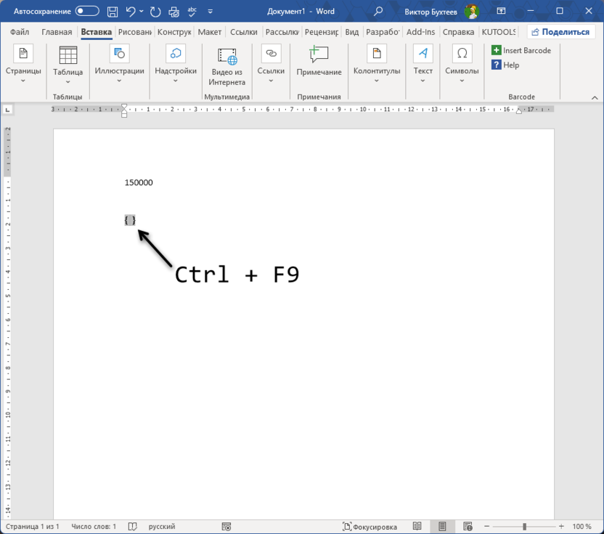
Task: Expand the Иллюстрации dropdown
Action: [x=119, y=75]
